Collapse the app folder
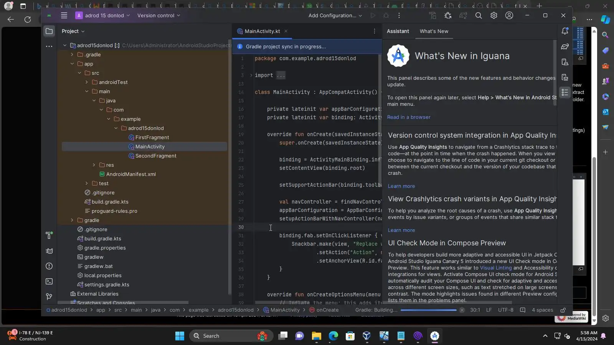Image resolution: width=614 pixels, height=345 pixels. pyautogui.click(x=72, y=64)
